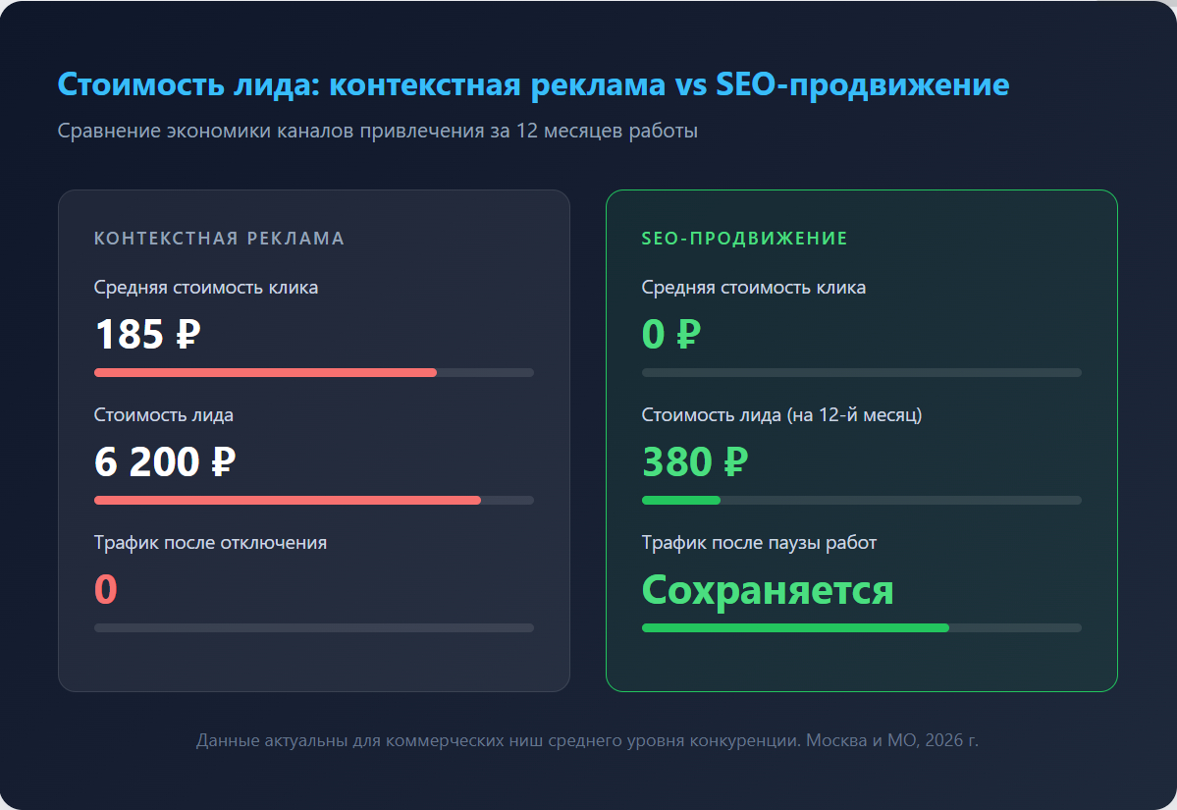Viewport: 1177px width, 810px height.
Task: Click the red 0 traffic value
Action: click(x=106, y=589)
